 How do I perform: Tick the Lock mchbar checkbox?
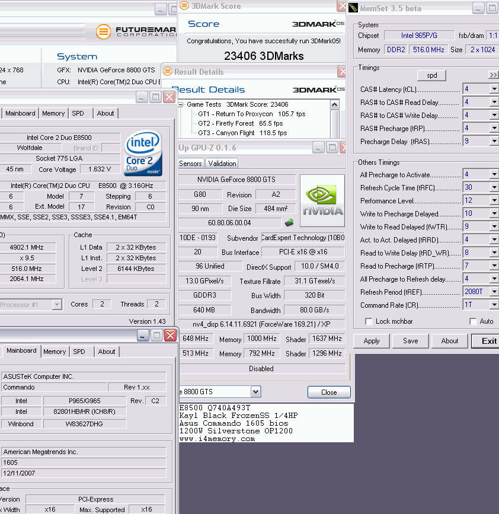[x=369, y=321]
